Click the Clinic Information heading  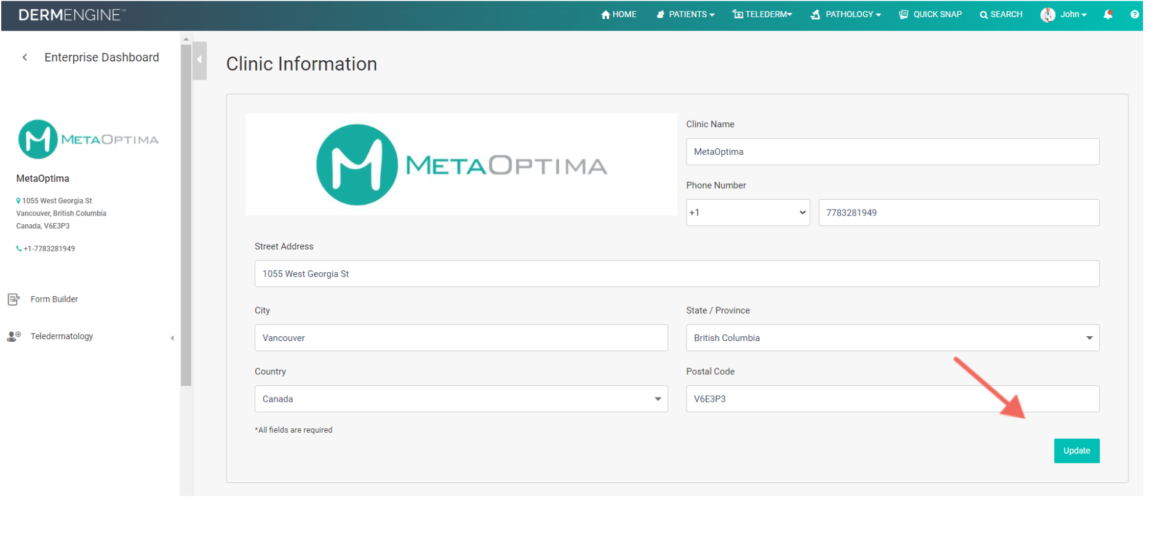[301, 64]
